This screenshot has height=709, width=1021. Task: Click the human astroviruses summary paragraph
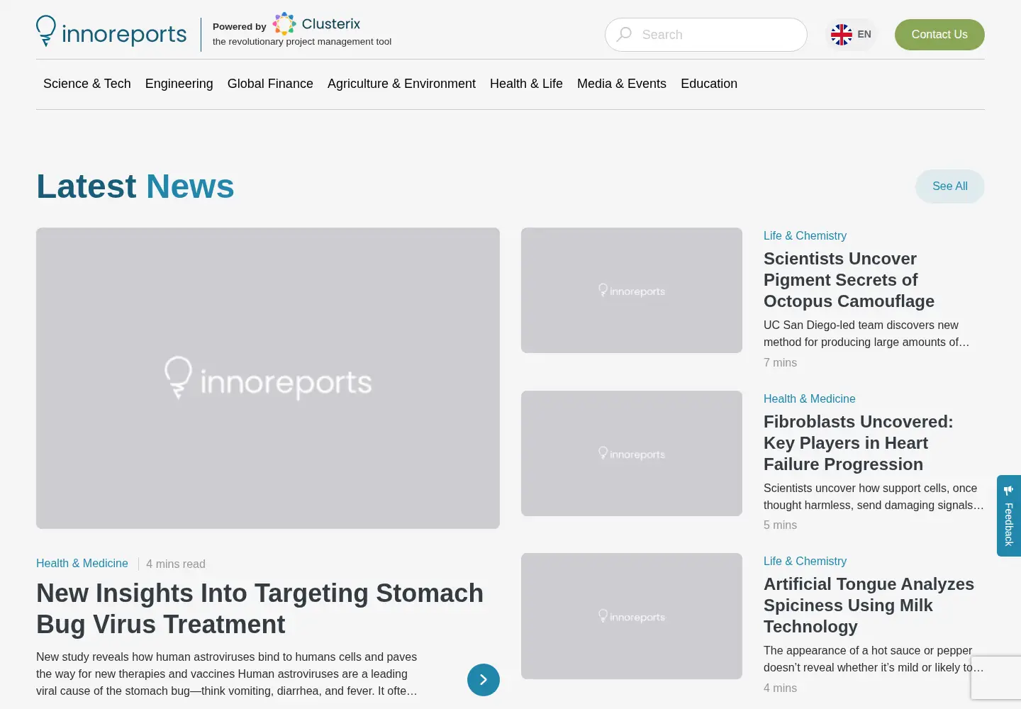point(227,674)
